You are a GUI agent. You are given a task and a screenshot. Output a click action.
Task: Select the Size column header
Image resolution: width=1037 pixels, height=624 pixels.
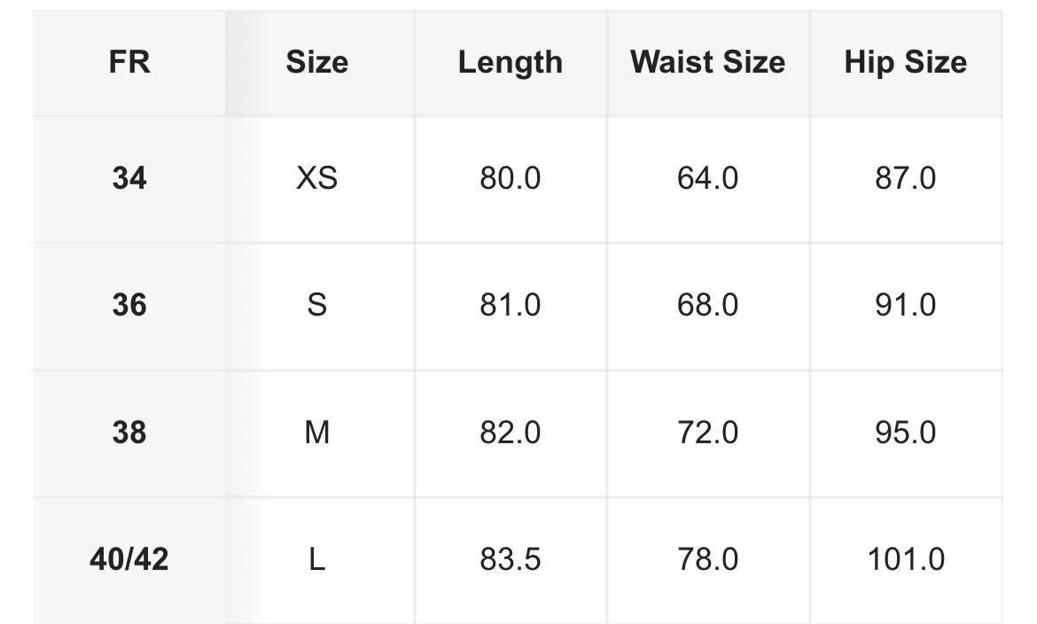316,62
